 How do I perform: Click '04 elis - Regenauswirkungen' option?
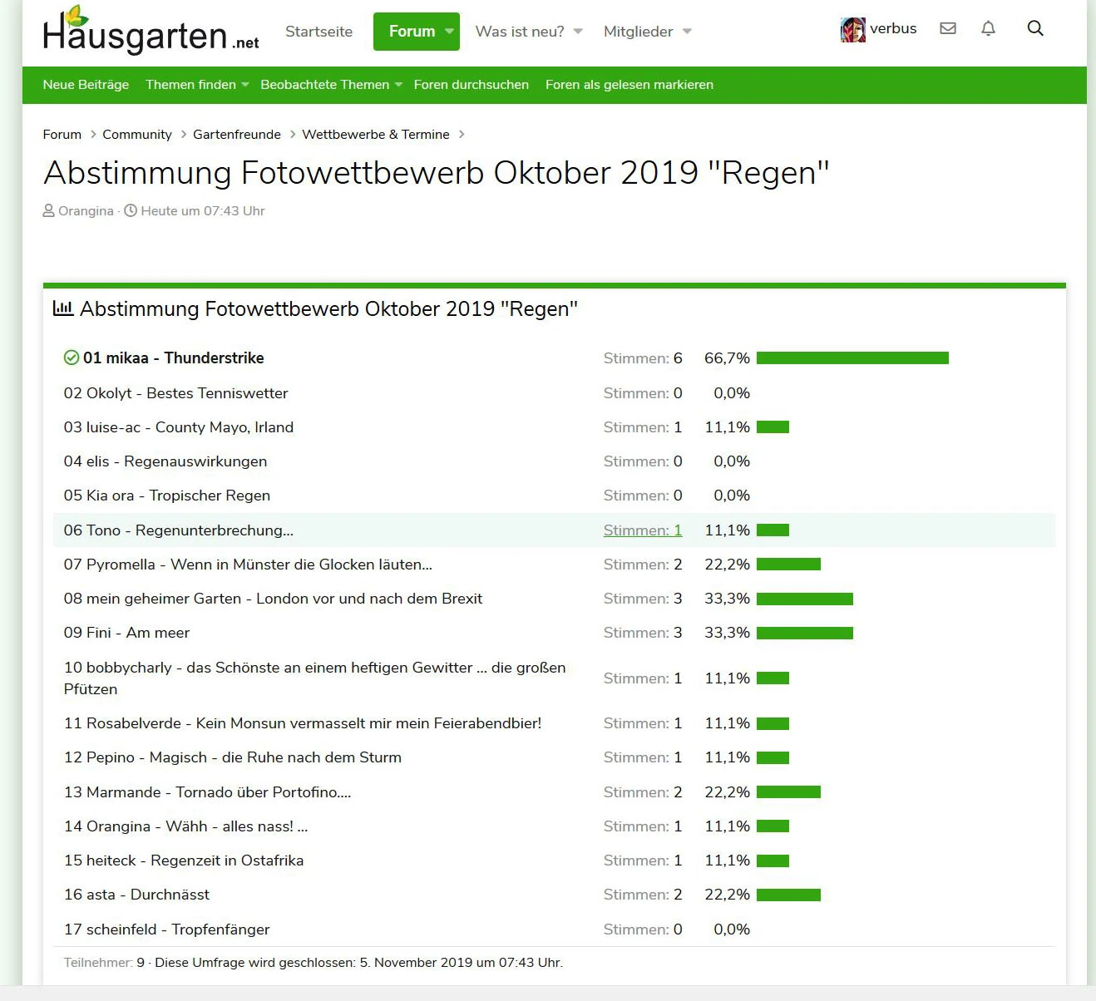click(165, 461)
